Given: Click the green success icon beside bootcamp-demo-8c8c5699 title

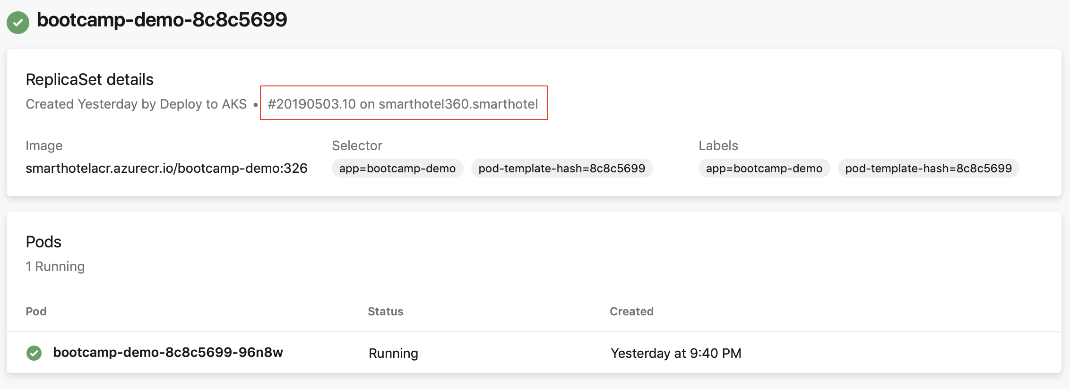Looking at the screenshot, I should [x=18, y=23].
